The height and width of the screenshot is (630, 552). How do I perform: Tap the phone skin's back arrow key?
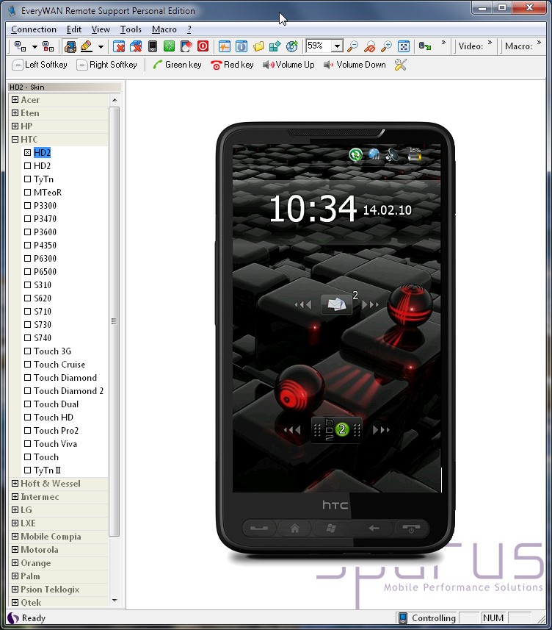374,528
